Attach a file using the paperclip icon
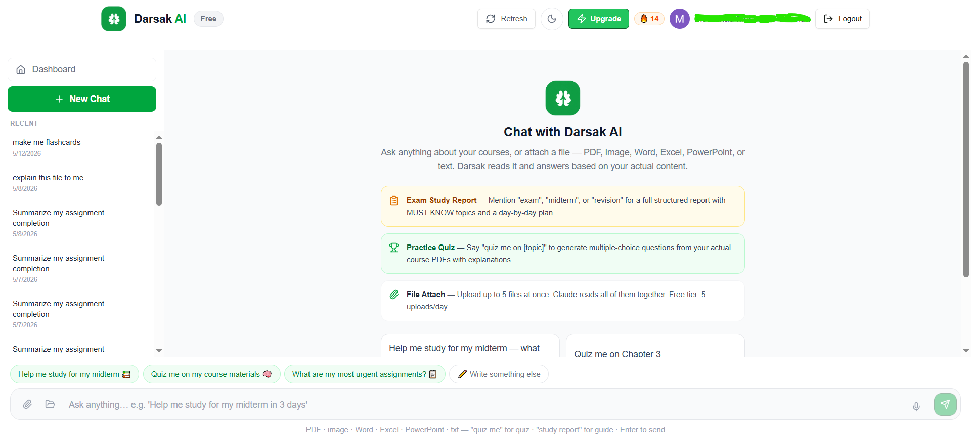The height and width of the screenshot is (441, 971). (x=27, y=404)
